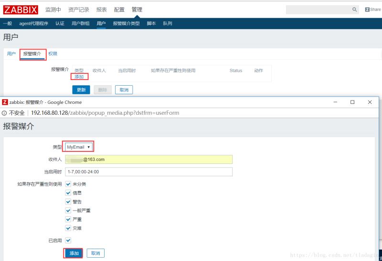
Task: Open the 类型 MyEmail dropdown
Action: 78,147
